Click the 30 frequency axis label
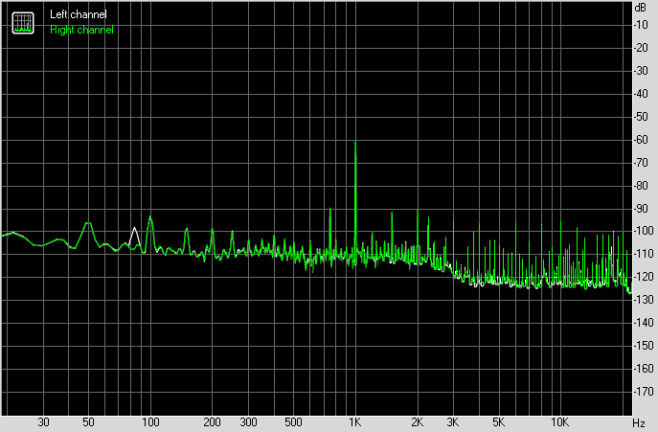Screen dimensions: 658x432 (44, 422)
